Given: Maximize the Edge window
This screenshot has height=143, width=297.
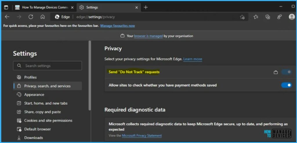Looking at the screenshot, I should coord(293,7).
